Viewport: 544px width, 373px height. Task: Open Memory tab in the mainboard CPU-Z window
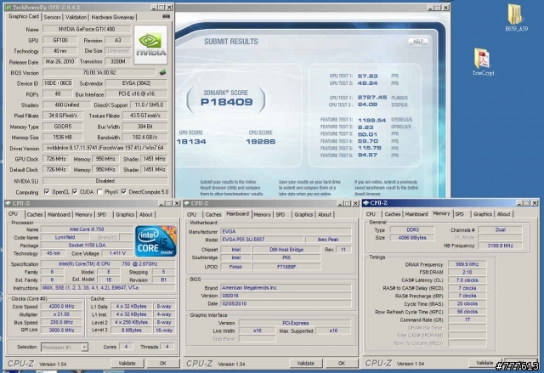coord(263,215)
